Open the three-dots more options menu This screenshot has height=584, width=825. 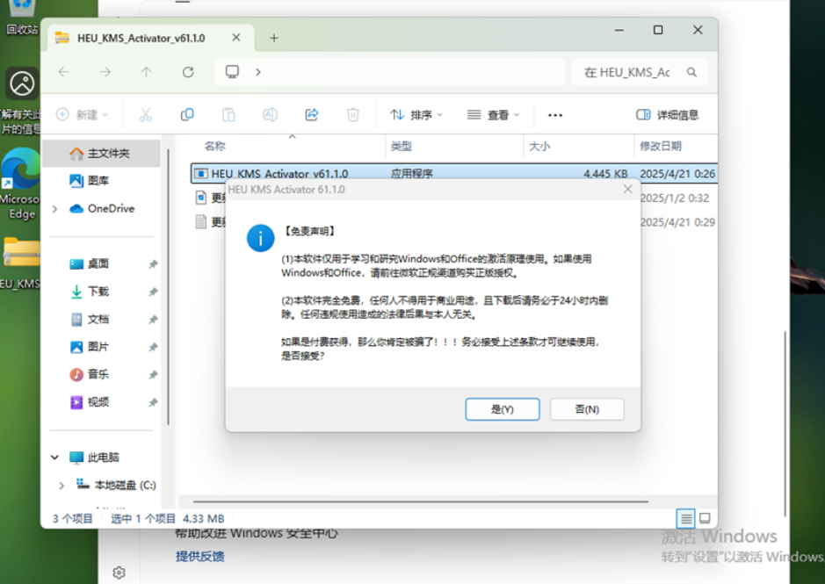pyautogui.click(x=555, y=115)
